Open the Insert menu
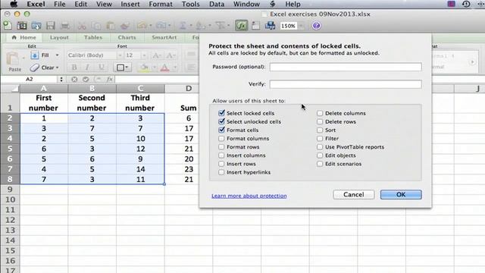The image size is (485, 273). click(130, 4)
